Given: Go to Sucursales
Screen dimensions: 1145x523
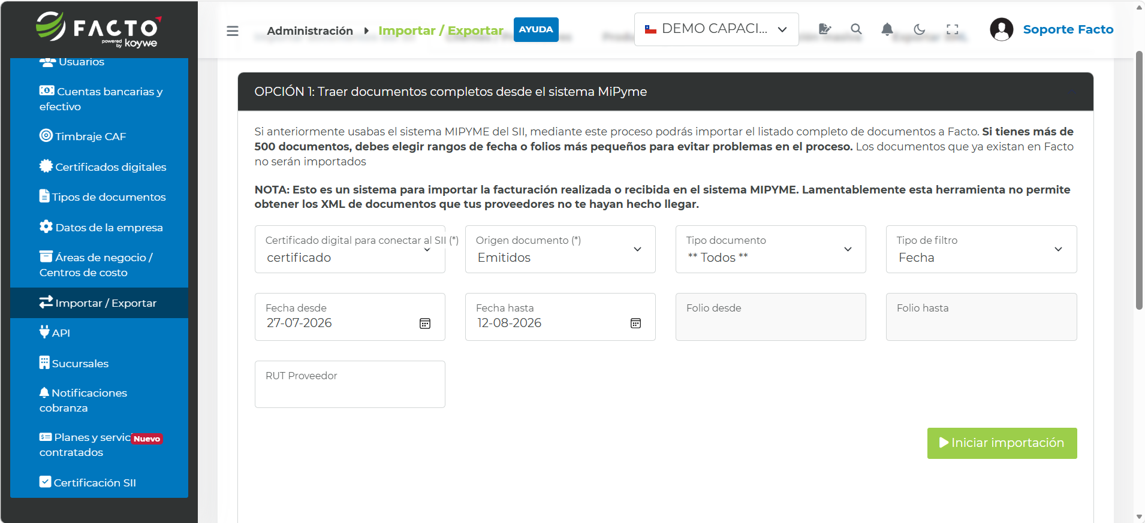Looking at the screenshot, I should pos(99,364).
